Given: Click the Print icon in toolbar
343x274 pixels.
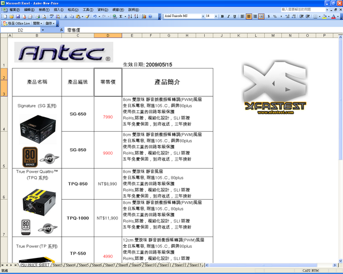Looking at the screenshot, I should [x=38, y=17].
